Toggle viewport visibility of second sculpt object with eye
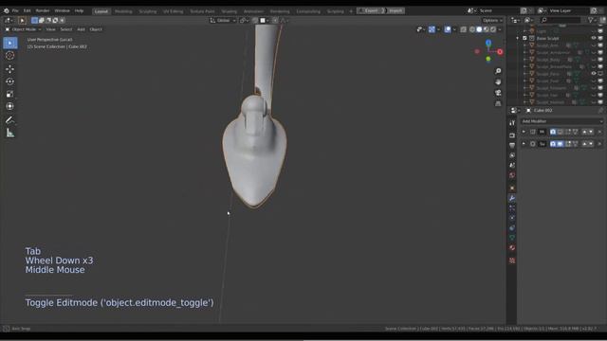 pyautogui.click(x=594, y=53)
